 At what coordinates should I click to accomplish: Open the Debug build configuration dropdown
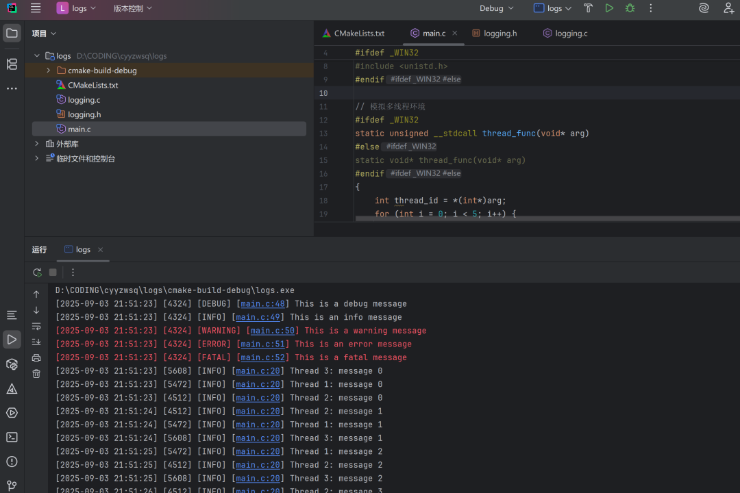497,8
